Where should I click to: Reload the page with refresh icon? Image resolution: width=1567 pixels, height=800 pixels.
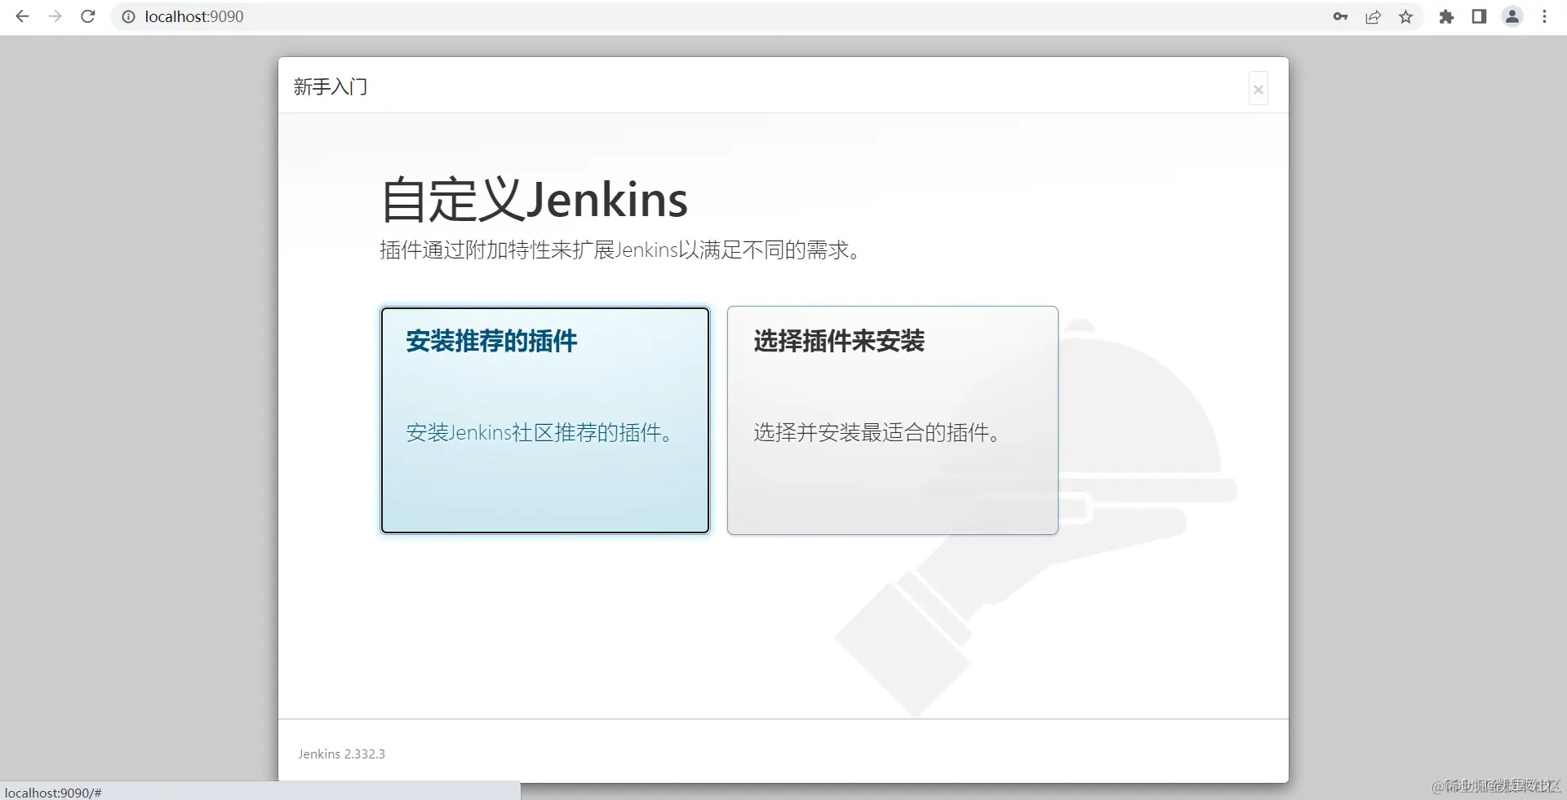pos(88,16)
